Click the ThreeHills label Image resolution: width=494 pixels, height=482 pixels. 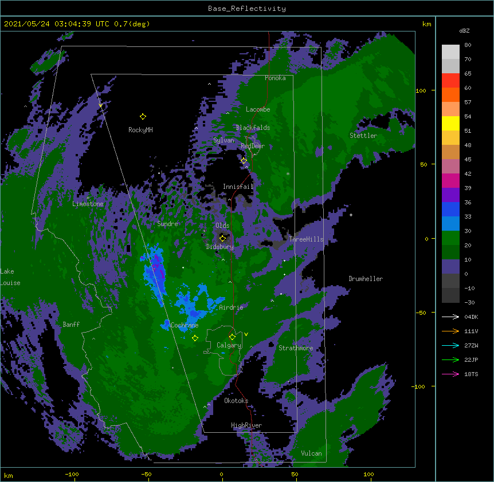[x=306, y=239]
